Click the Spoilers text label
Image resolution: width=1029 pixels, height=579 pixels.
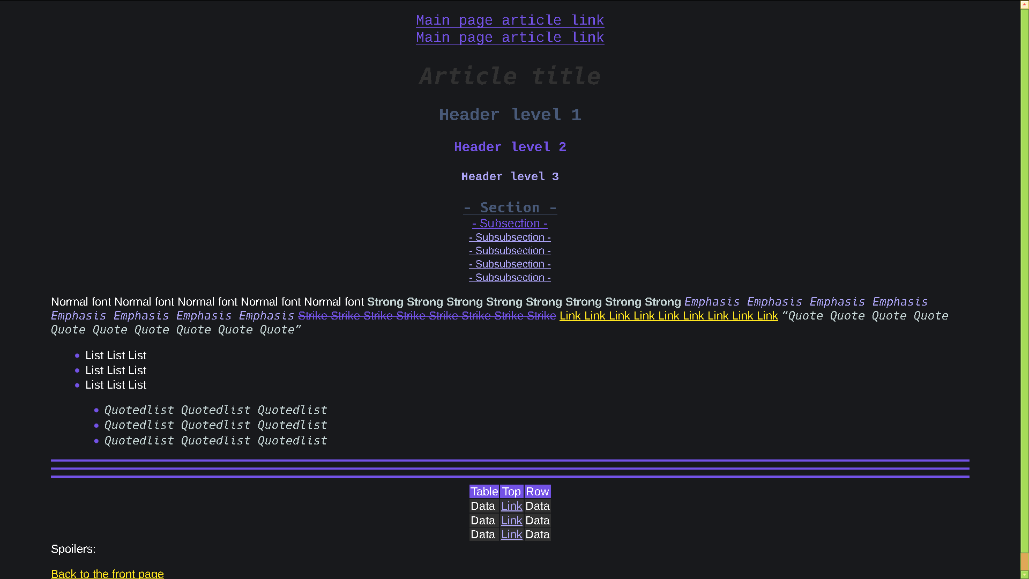73,548
